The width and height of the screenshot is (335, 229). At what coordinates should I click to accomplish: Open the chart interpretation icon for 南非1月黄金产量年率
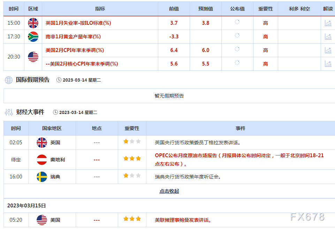(x=328, y=36)
